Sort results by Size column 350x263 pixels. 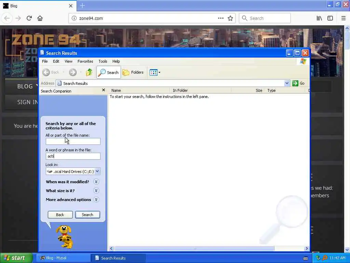[x=247, y=90]
